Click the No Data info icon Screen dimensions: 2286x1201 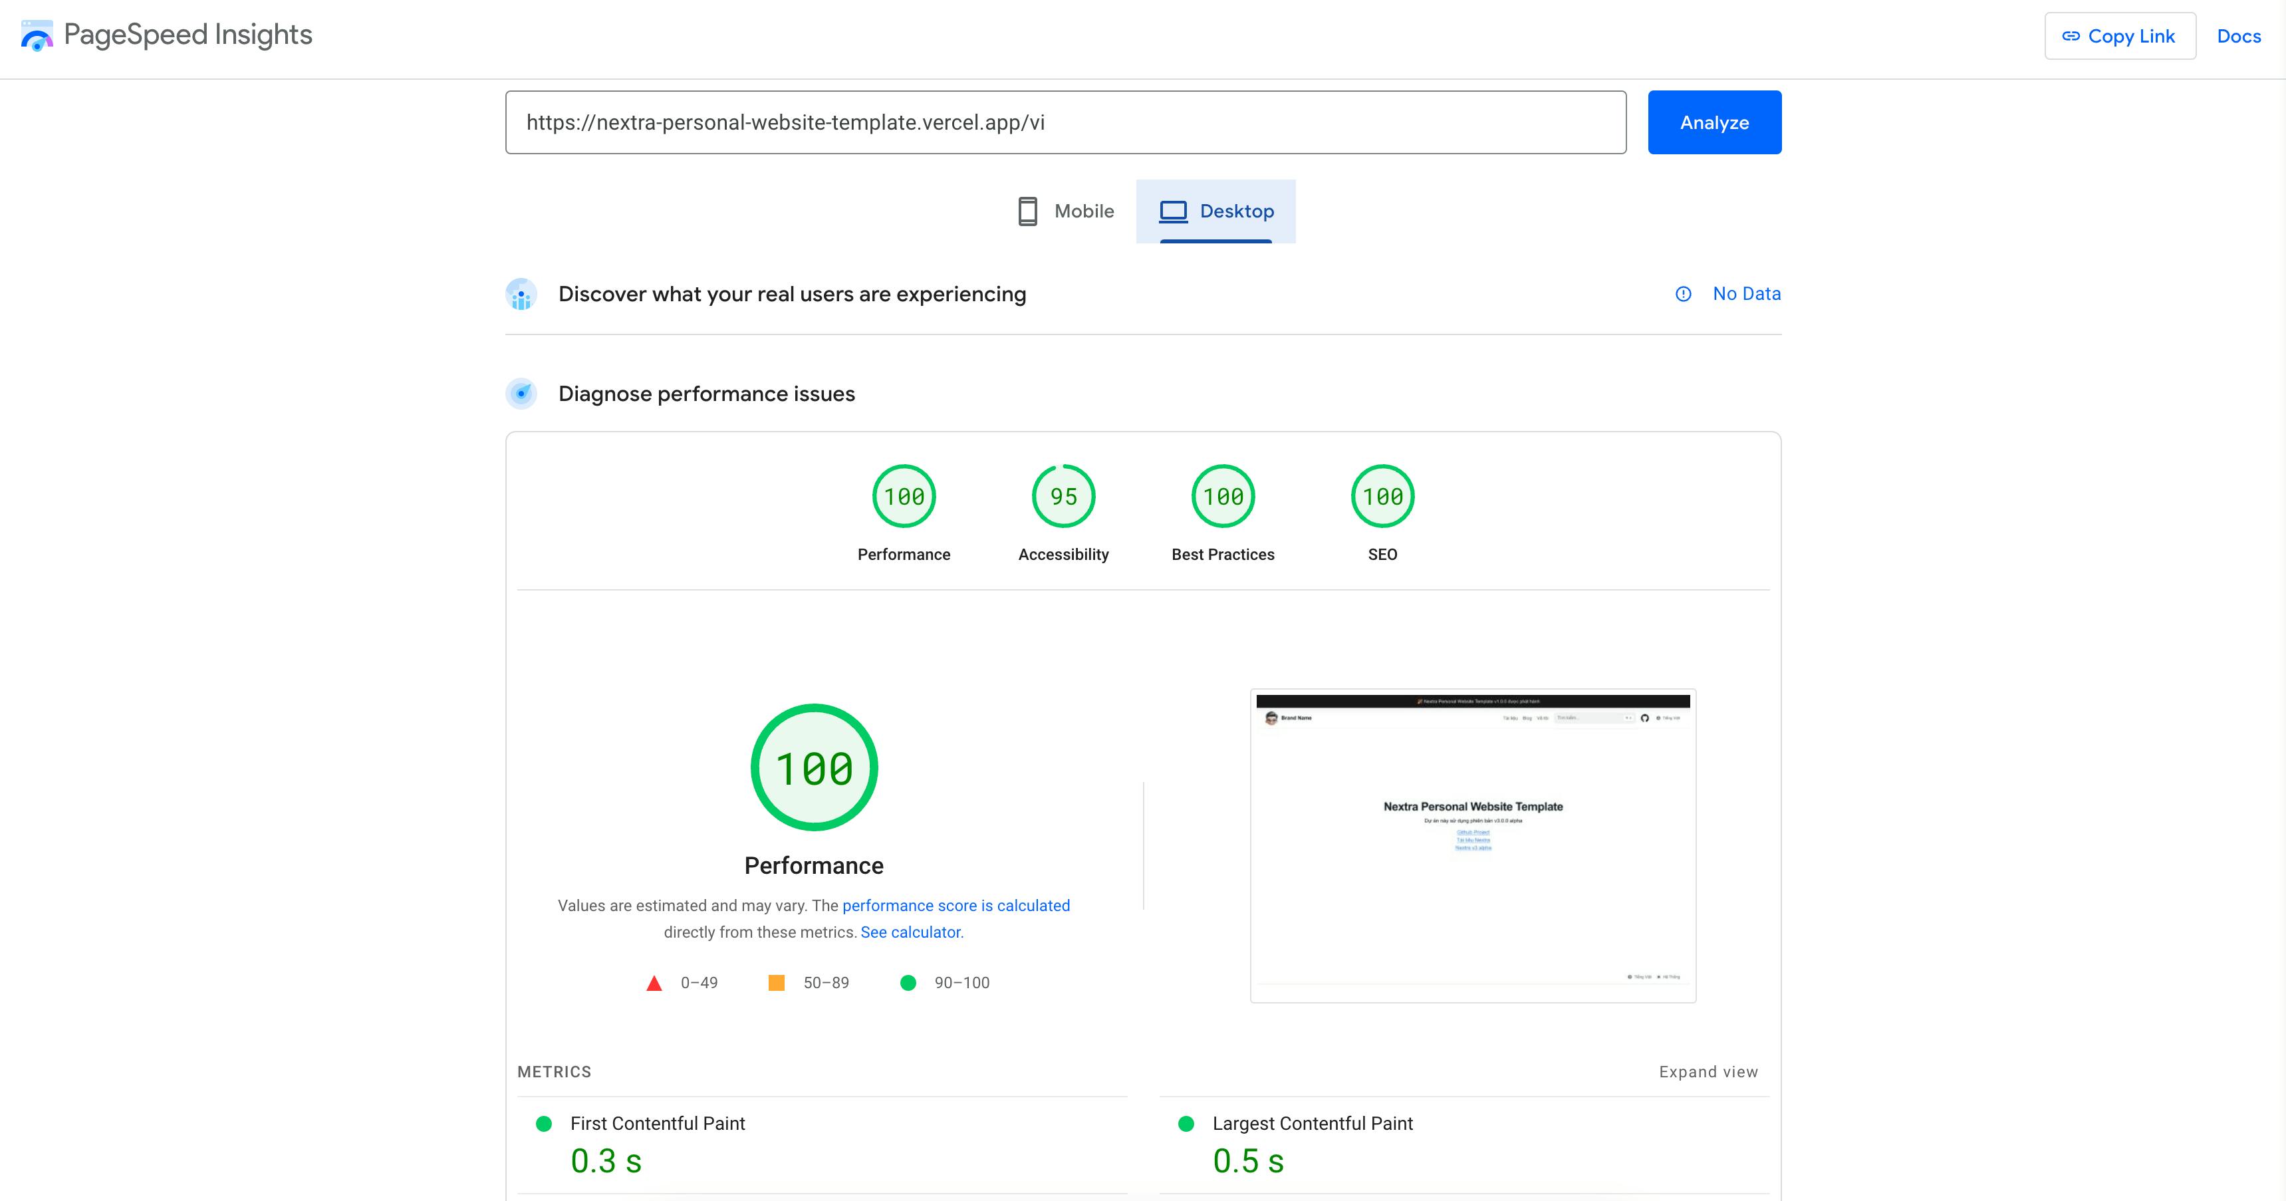click(1684, 294)
